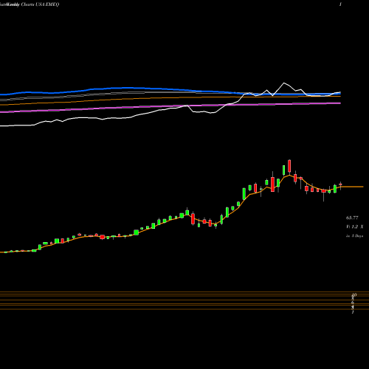Image resolution: width=369 pixels, height=369 pixels.
Task: Click the 63.77 price label
Action: pos(352,218)
